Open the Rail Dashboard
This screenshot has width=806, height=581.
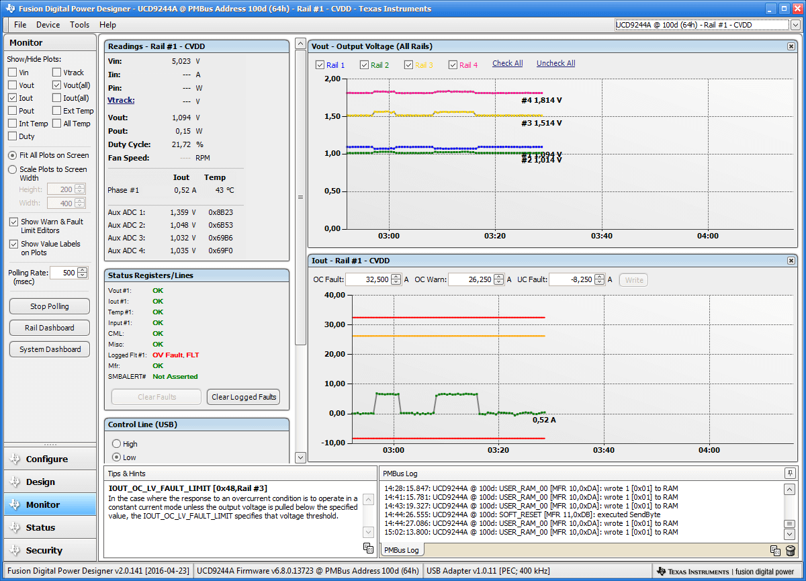coord(50,328)
